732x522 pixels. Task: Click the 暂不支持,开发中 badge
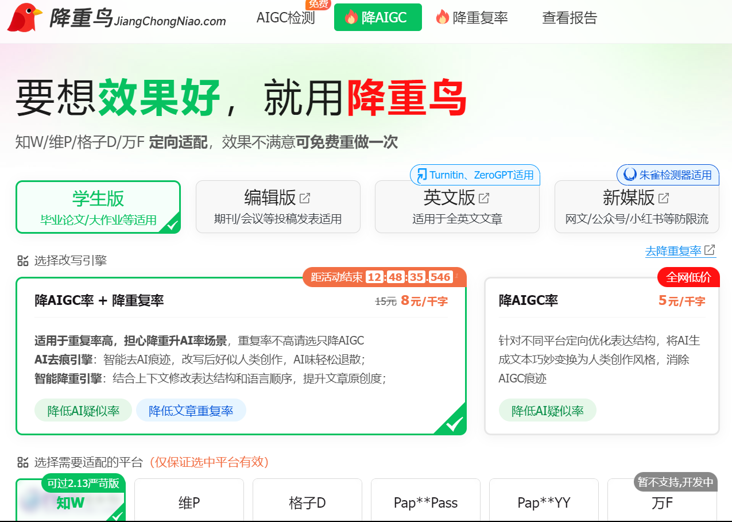(x=676, y=482)
